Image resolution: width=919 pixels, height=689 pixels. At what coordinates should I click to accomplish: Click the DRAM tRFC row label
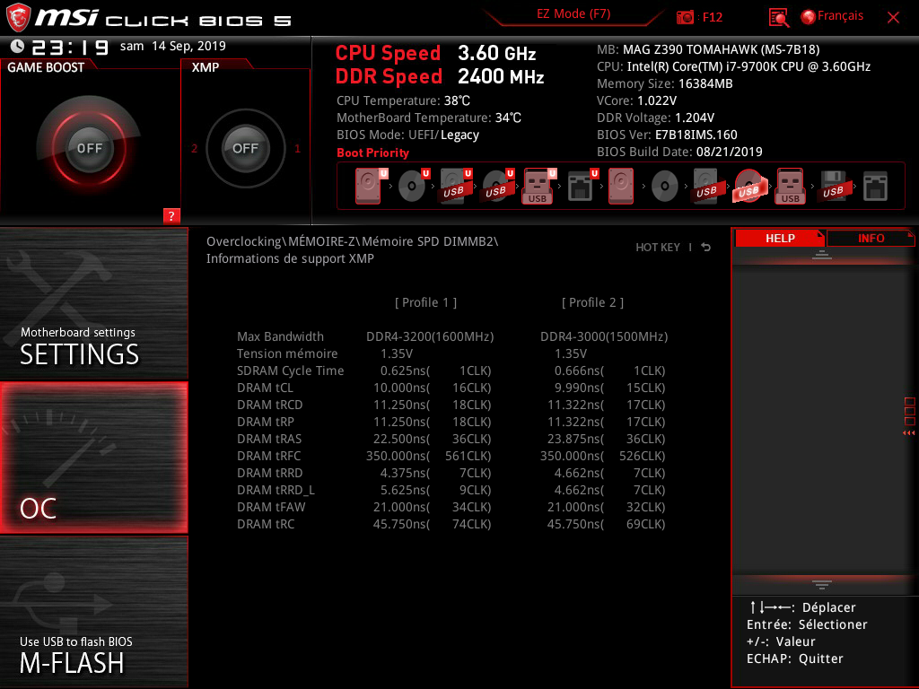pyautogui.click(x=268, y=456)
